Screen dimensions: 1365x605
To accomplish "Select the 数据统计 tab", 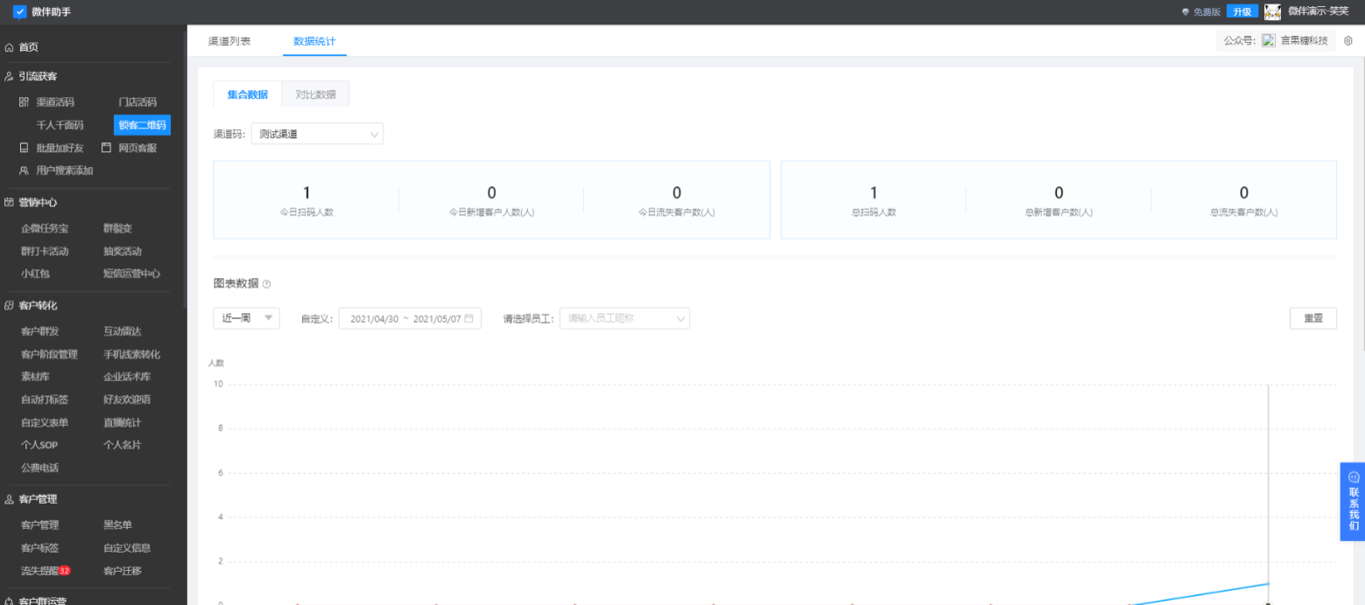I will click(x=314, y=41).
